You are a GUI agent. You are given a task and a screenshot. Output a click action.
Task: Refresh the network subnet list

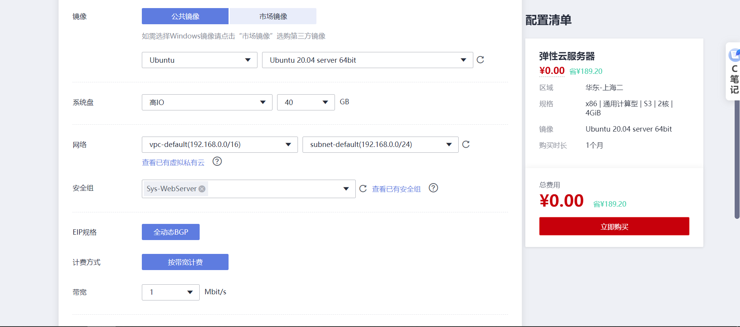point(466,144)
